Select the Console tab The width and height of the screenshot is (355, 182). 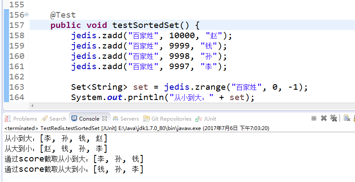click(x=89, y=118)
